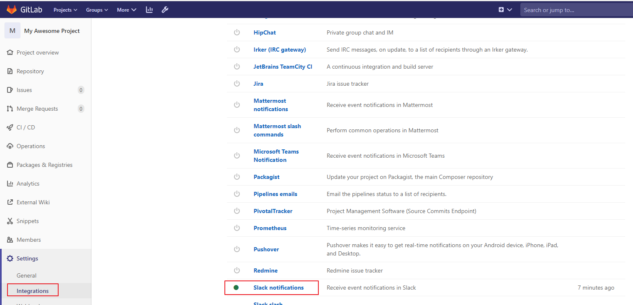Viewport: 633px width, 305px height.
Task: Click the Search or jump to field
Action: (x=576, y=10)
